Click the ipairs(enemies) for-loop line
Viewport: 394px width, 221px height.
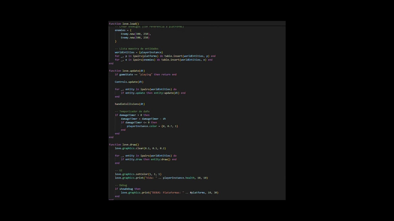(163, 60)
